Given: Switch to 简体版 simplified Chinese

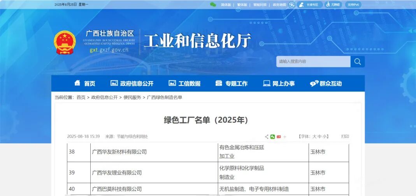Looking at the screenshot, I should [x=226, y=5].
